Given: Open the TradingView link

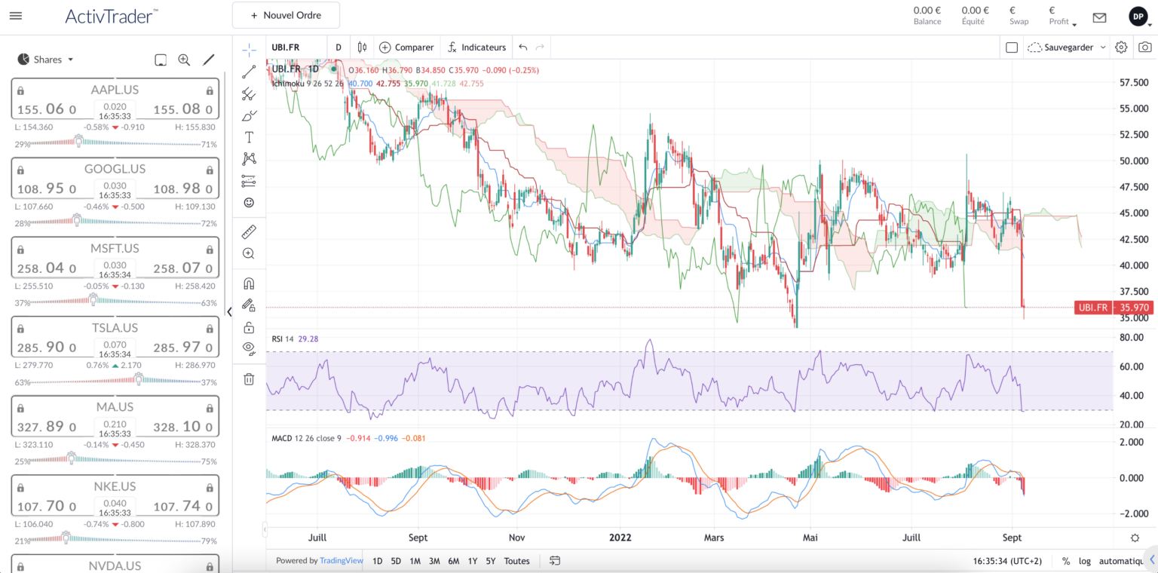Looking at the screenshot, I should point(342,561).
